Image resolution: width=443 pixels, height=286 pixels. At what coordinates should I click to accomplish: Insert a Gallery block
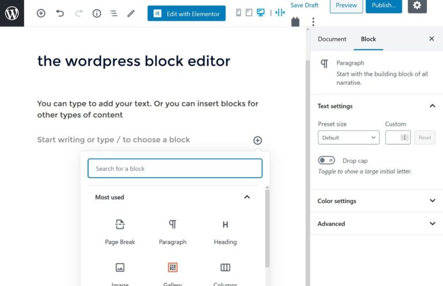[172, 274]
